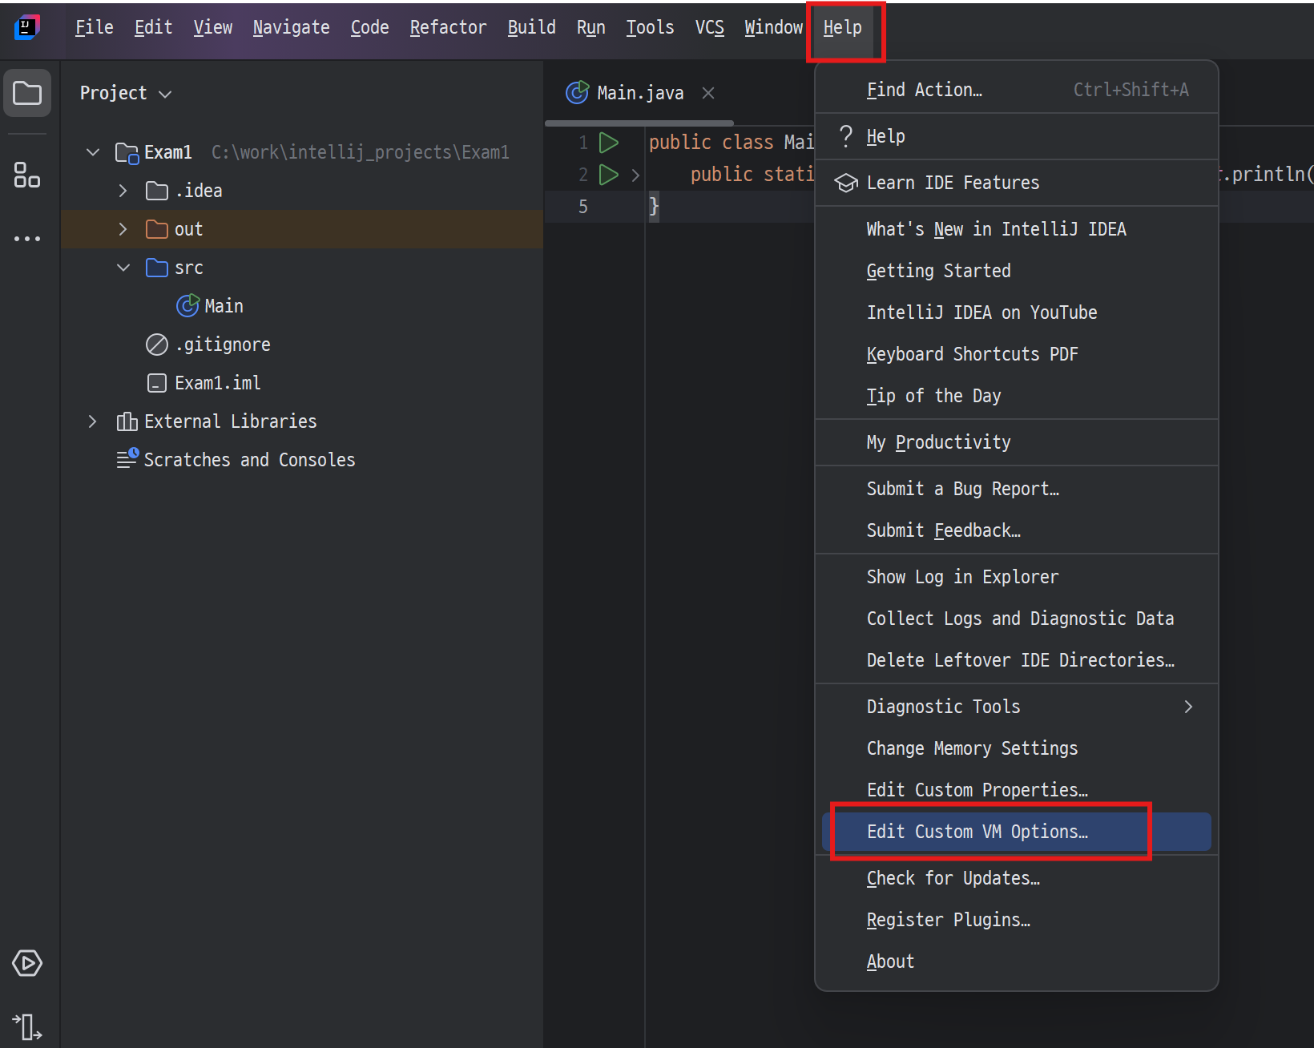
Task: Open the File menu
Action: pos(94,27)
